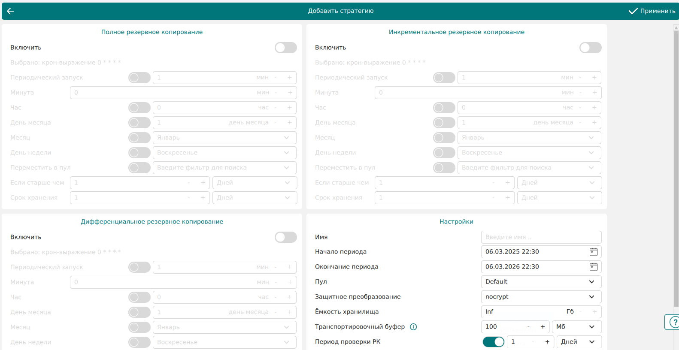Open the Пул dropdown showing Default
The image size is (679, 350).
pos(541,282)
